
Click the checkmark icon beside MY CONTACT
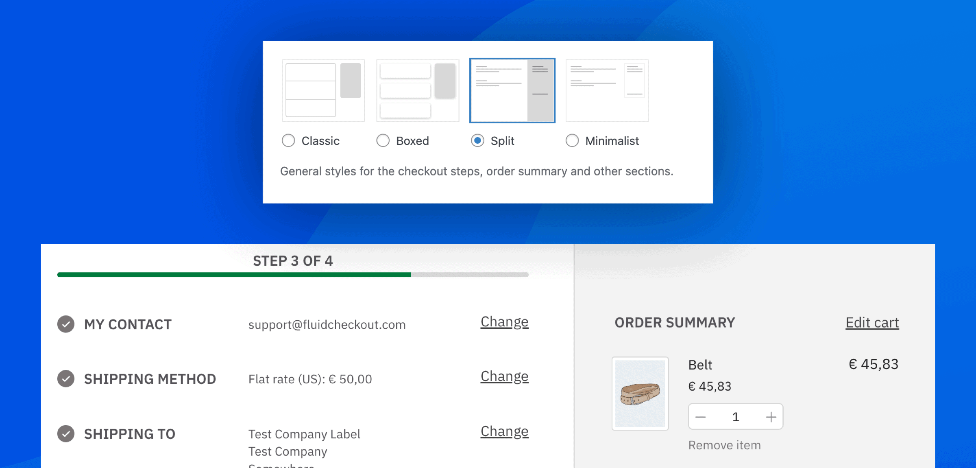click(x=65, y=324)
